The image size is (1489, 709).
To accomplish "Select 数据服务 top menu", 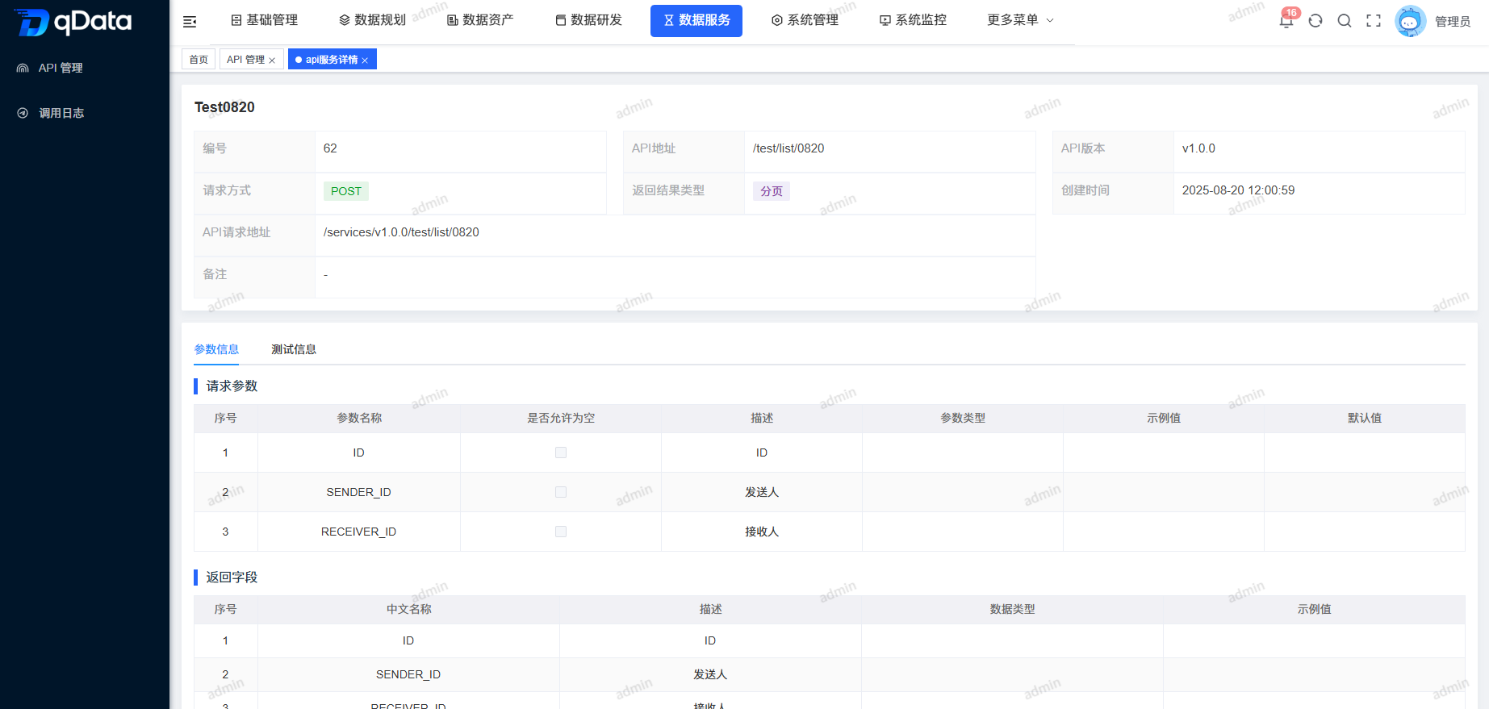I will [x=696, y=20].
